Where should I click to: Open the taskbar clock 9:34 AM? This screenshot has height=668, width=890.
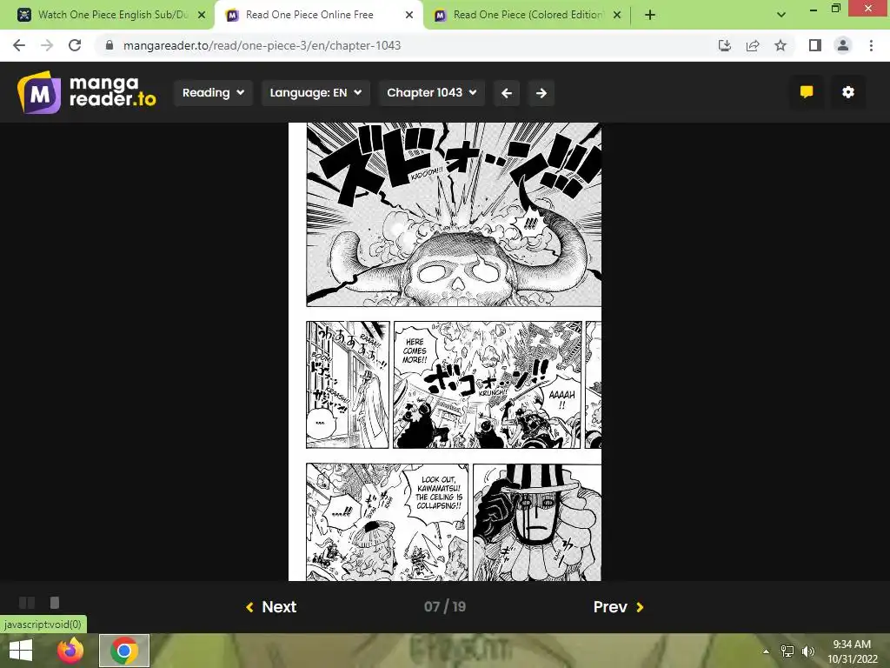pyautogui.click(x=852, y=651)
